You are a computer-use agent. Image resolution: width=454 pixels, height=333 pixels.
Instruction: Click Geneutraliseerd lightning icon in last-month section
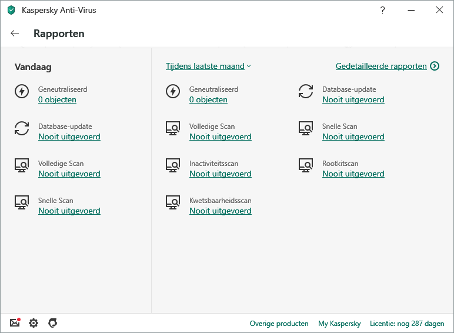coord(173,91)
